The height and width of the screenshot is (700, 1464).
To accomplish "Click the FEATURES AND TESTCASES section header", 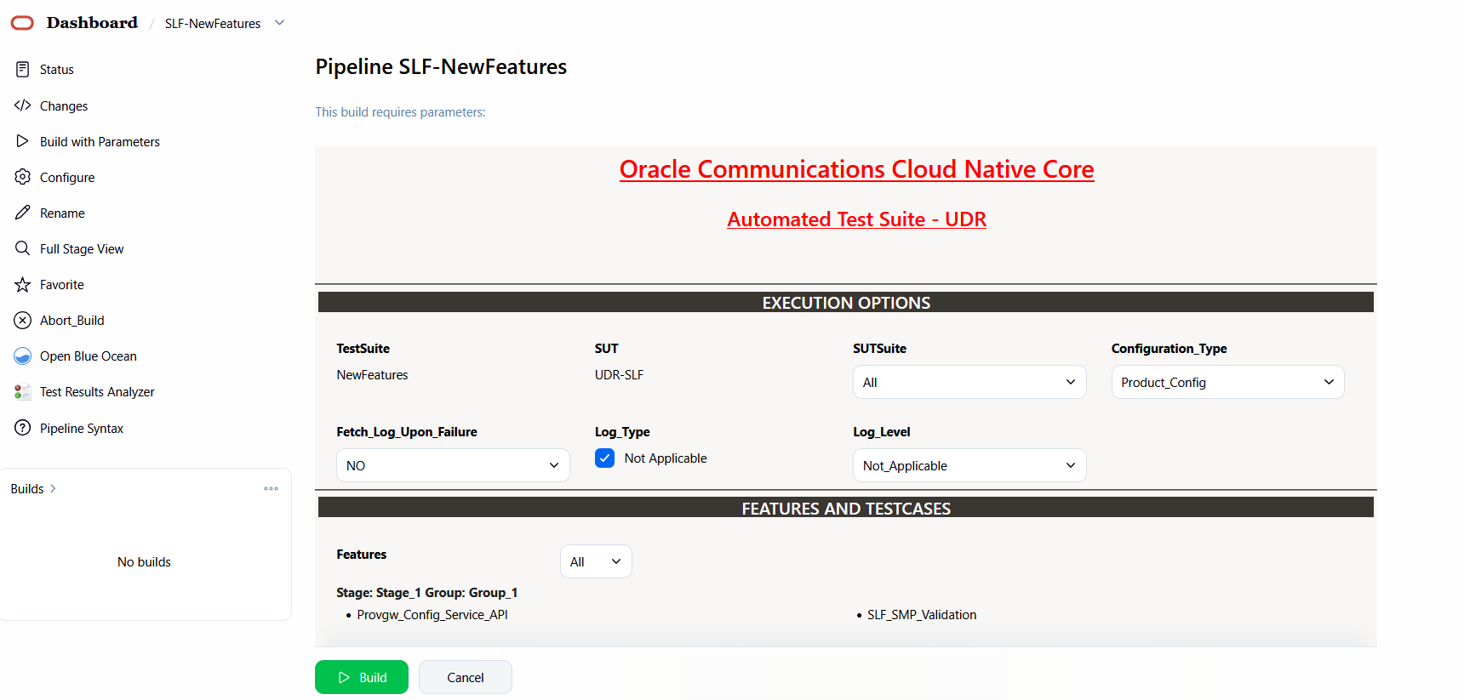I will (846, 509).
